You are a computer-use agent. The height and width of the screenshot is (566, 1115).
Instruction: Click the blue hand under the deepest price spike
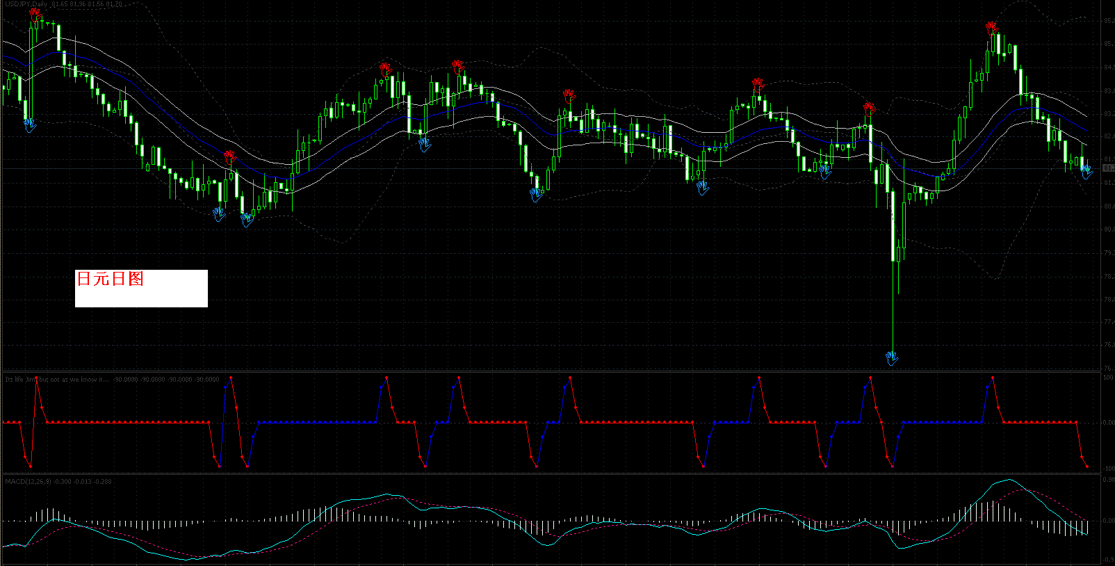tap(892, 358)
